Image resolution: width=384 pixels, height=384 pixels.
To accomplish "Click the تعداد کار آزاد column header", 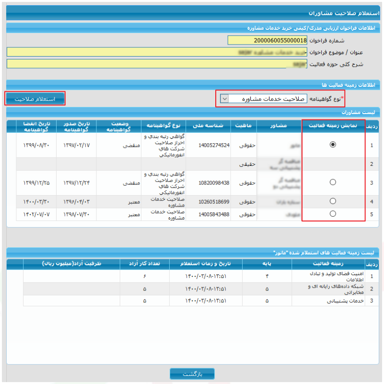I will (x=144, y=264).
